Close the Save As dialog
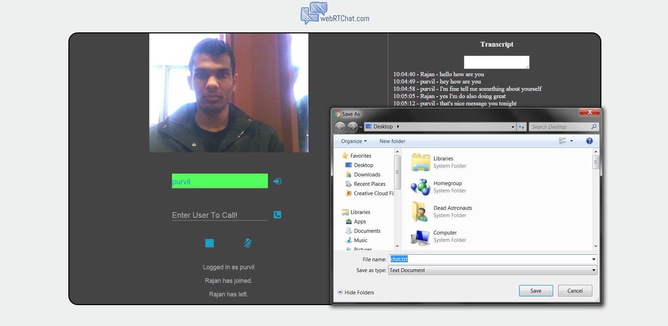The height and width of the screenshot is (326, 668). click(590, 112)
